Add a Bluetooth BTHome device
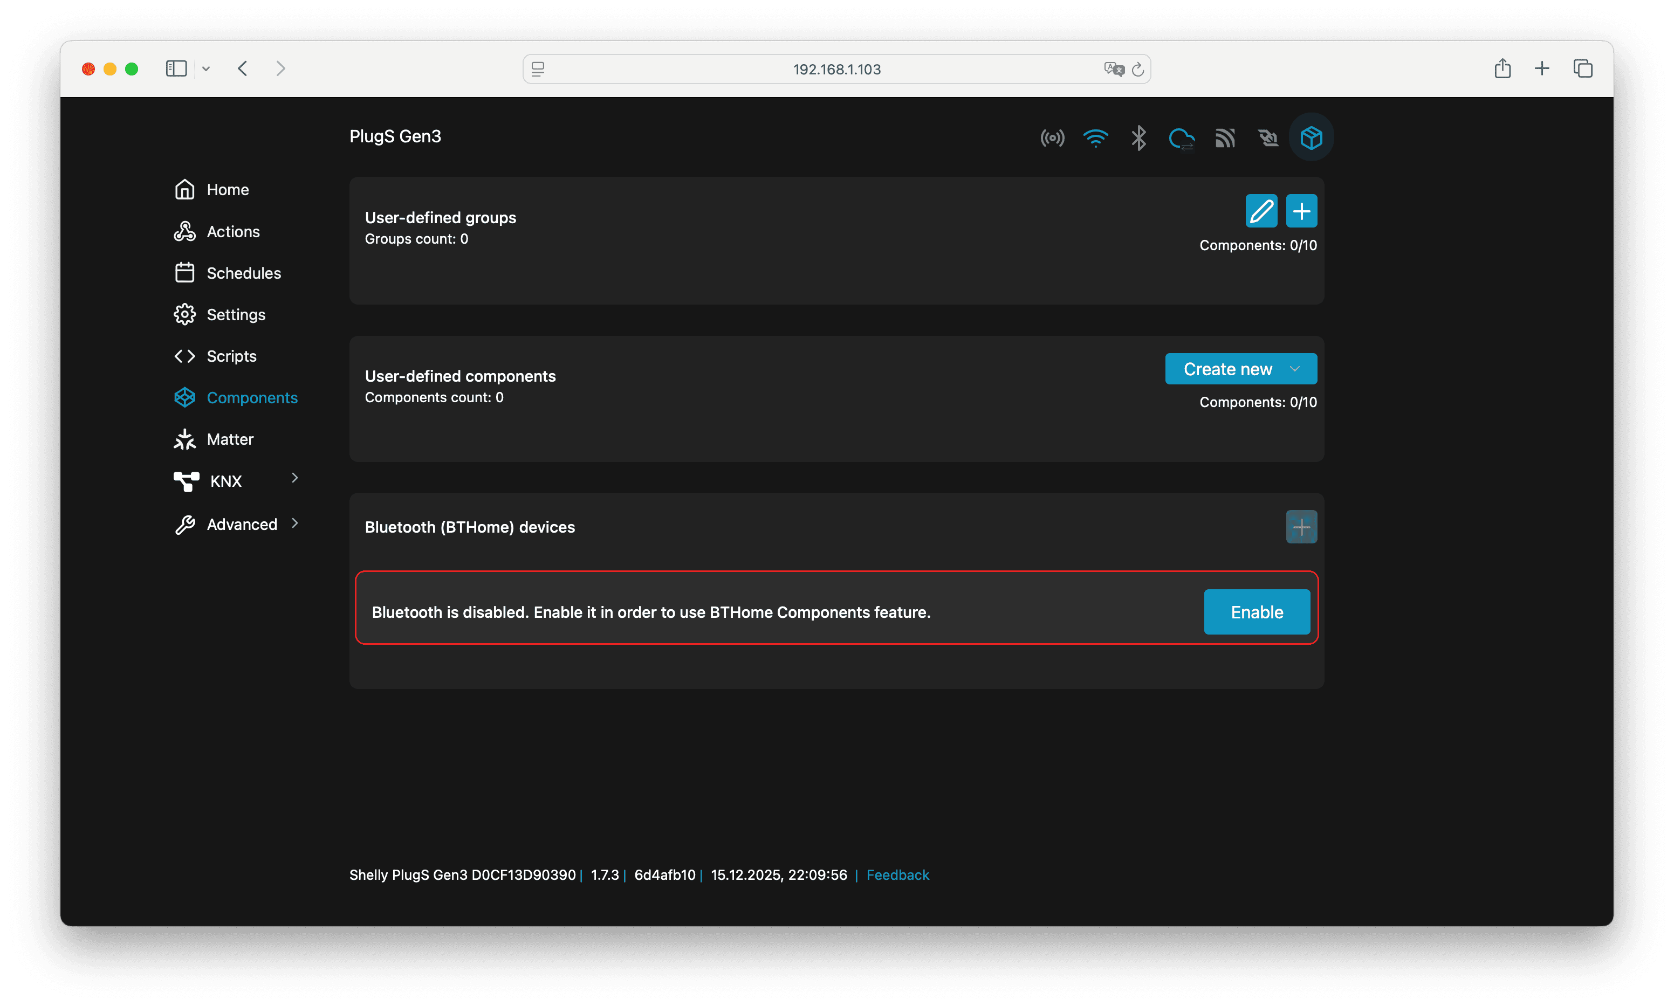The height and width of the screenshot is (1006, 1674). [x=1301, y=527]
